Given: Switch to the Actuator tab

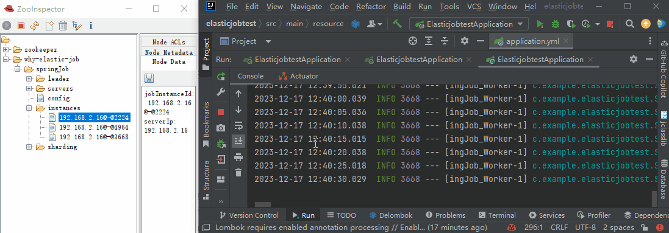Looking at the screenshot, I should [299, 76].
